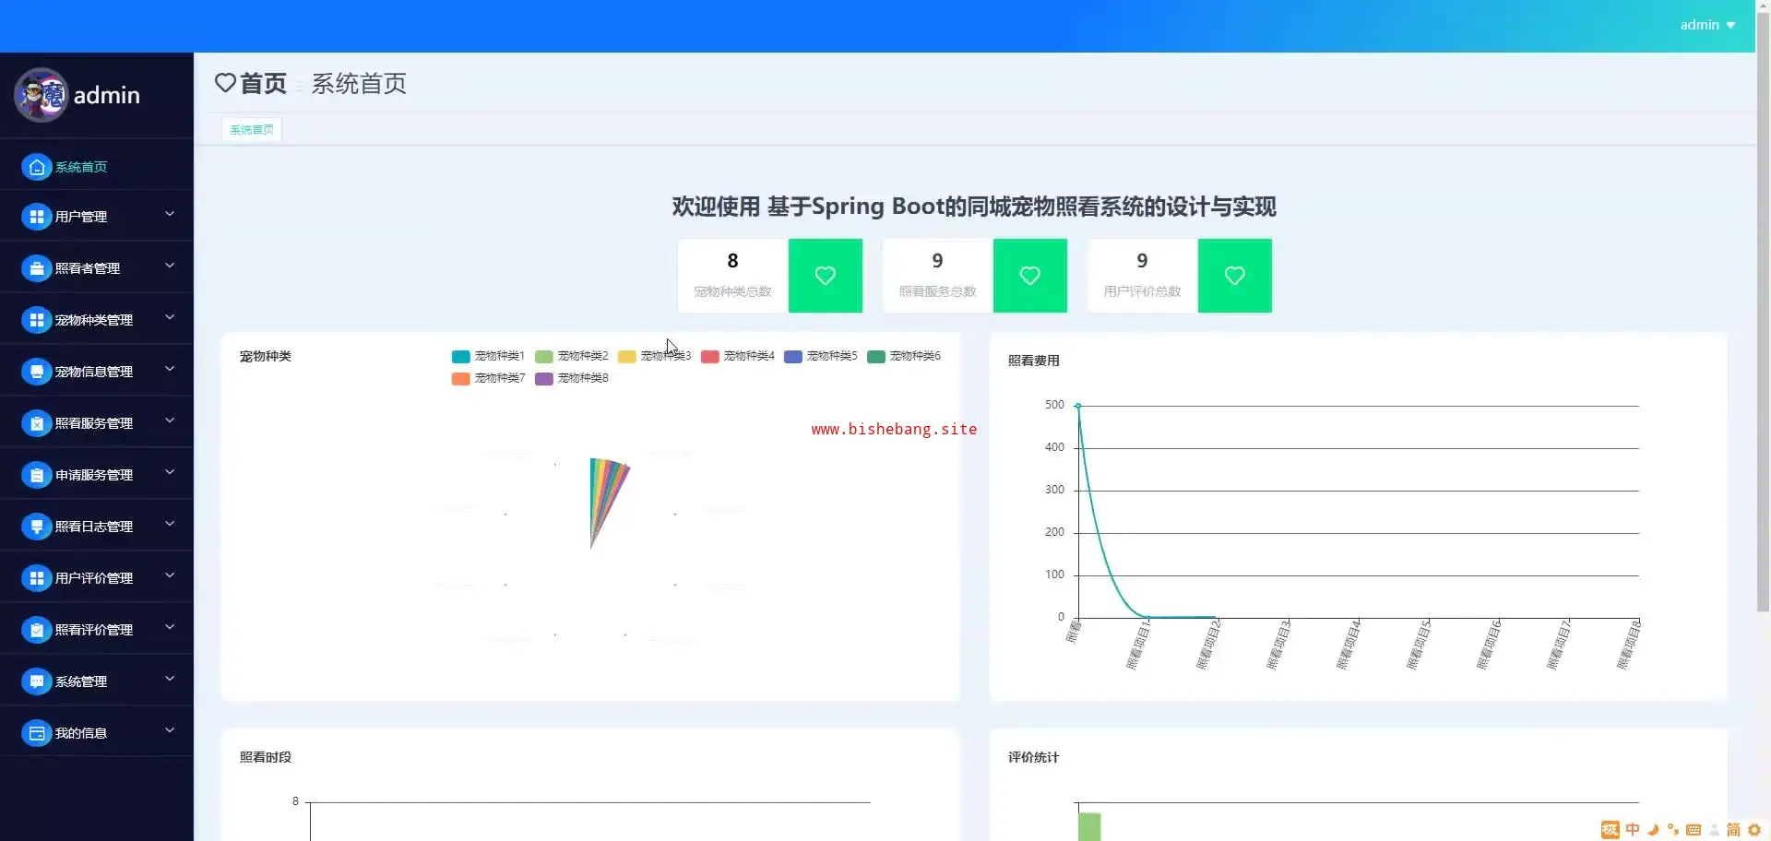Open the 系统管理 menu label
1771x841 pixels.
tap(81, 681)
